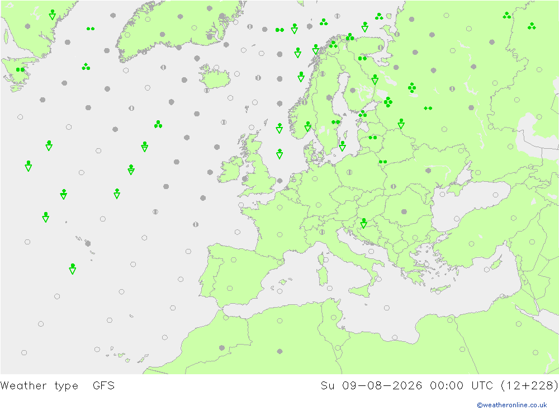Click the two-dot rain symbol on the Poland–Lithuania border
The height and width of the screenshot is (410, 559).
click(x=382, y=162)
